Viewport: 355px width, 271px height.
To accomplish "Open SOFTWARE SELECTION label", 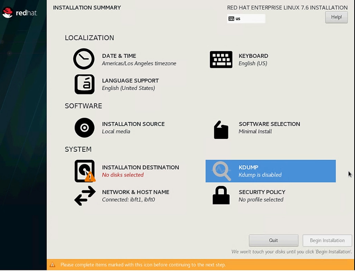I will [x=269, y=124].
